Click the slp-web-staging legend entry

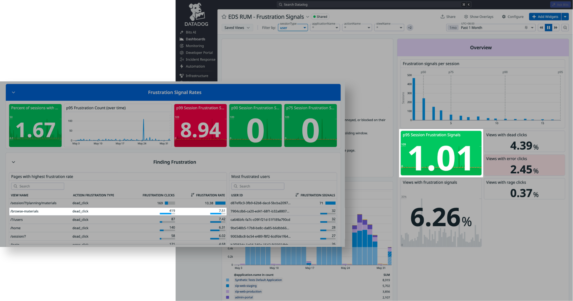point(246,286)
